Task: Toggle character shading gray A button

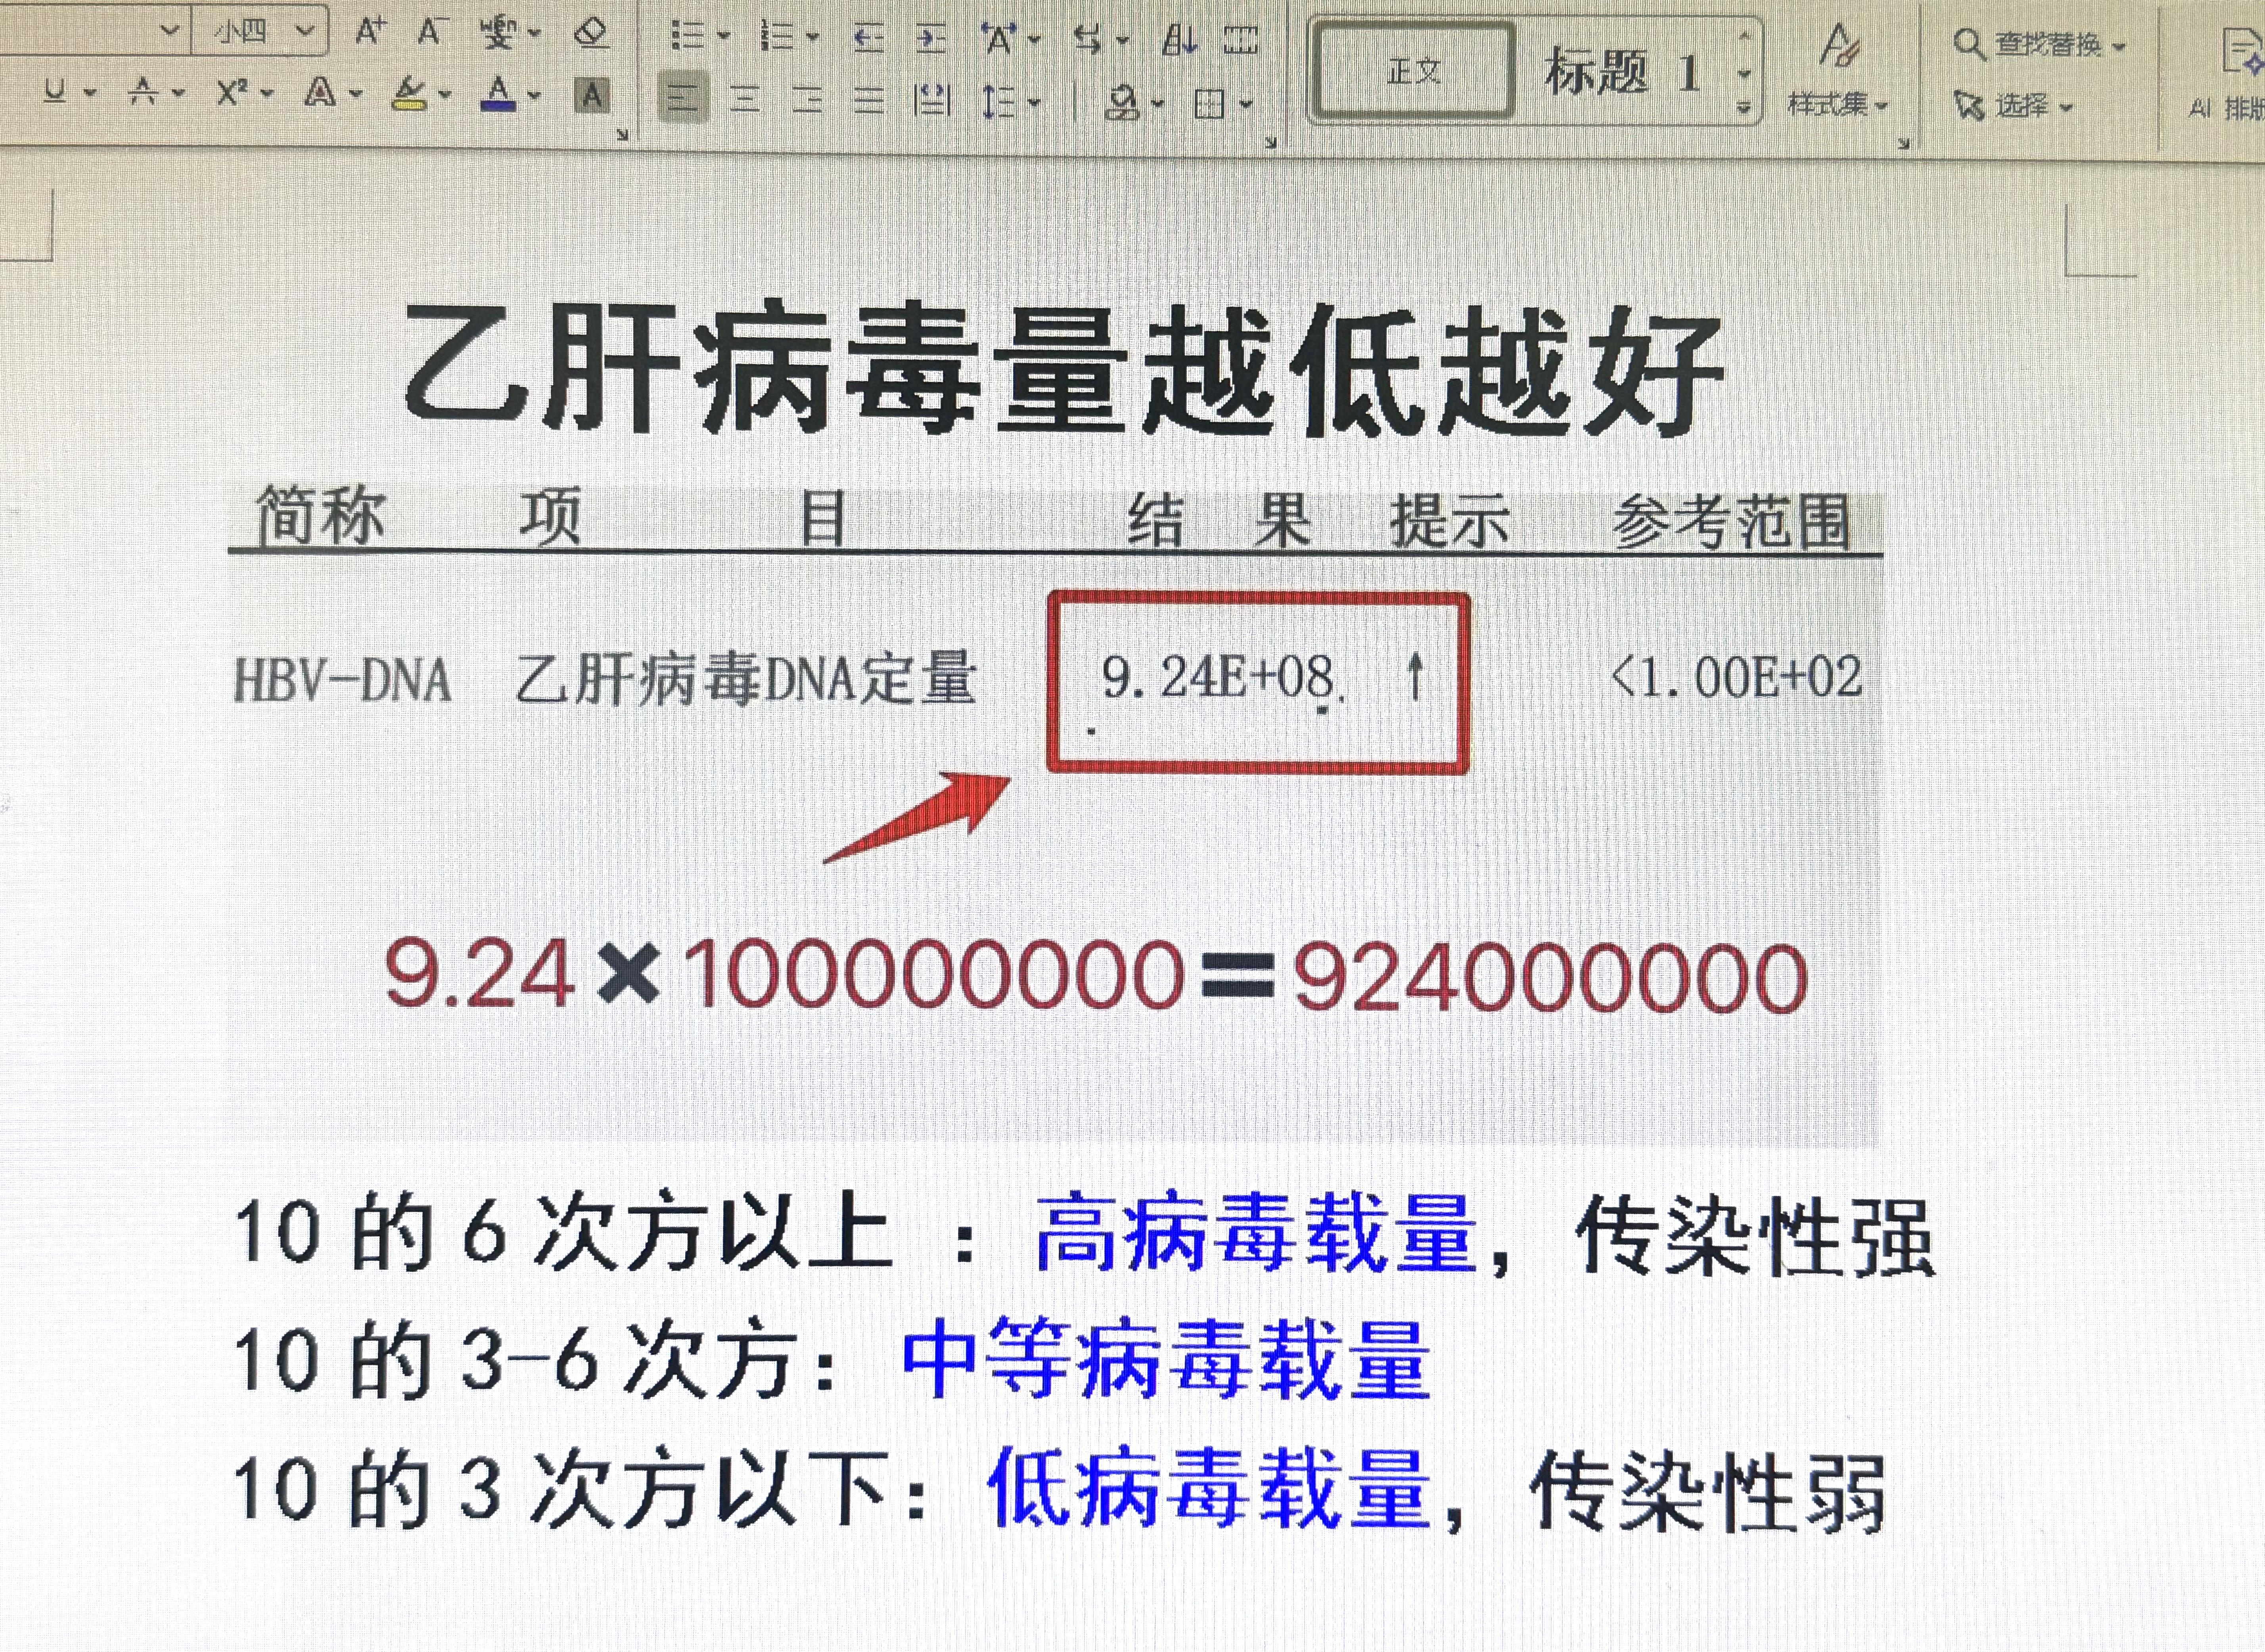Action: (x=592, y=96)
